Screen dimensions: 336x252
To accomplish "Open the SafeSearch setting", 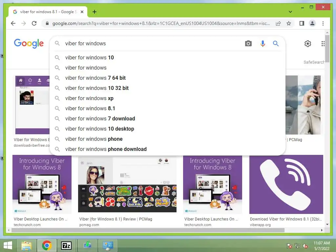I will pos(314,62).
